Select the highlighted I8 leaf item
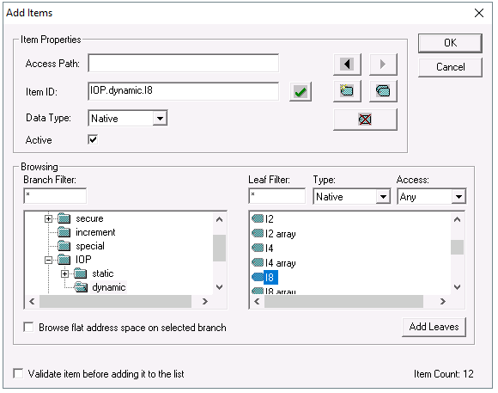The height and width of the screenshot is (393, 498). tap(270, 277)
